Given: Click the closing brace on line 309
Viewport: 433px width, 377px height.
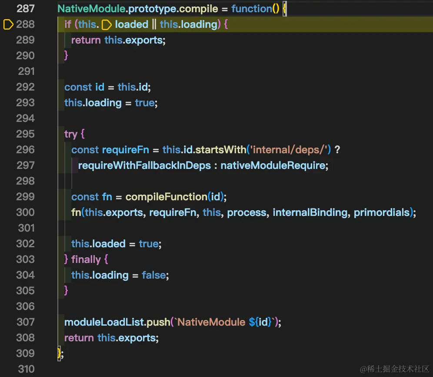Looking at the screenshot, I should point(59,353).
